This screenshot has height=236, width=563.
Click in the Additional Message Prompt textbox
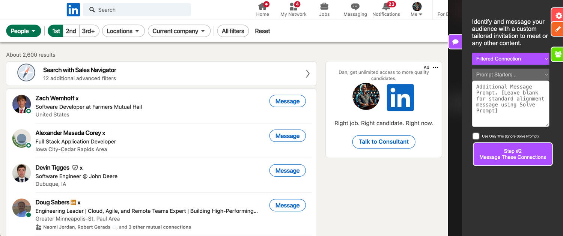coord(510,104)
